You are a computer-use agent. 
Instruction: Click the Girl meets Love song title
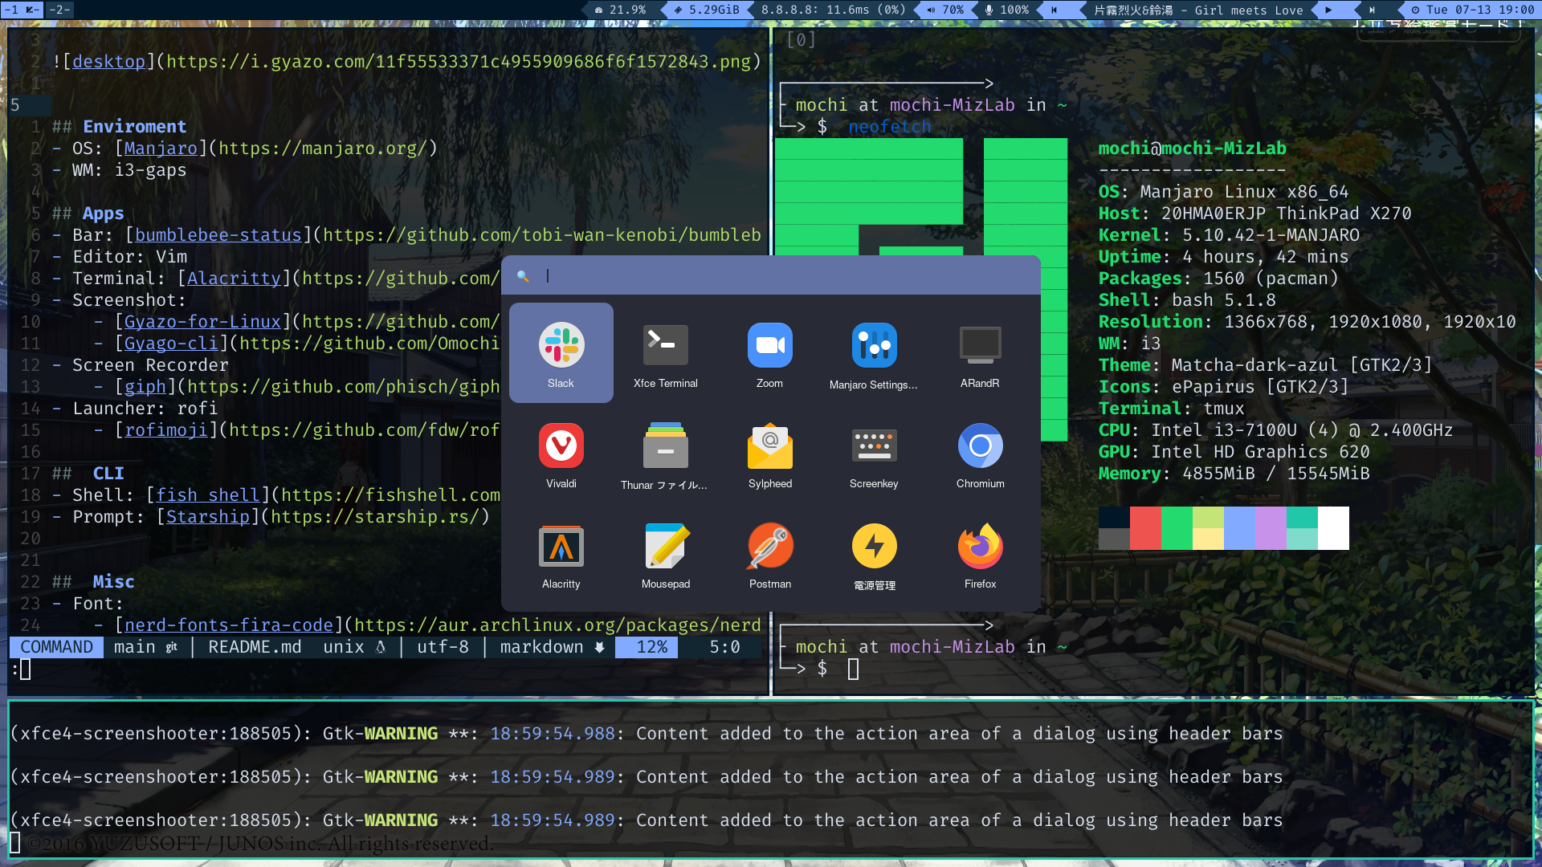1198,10
